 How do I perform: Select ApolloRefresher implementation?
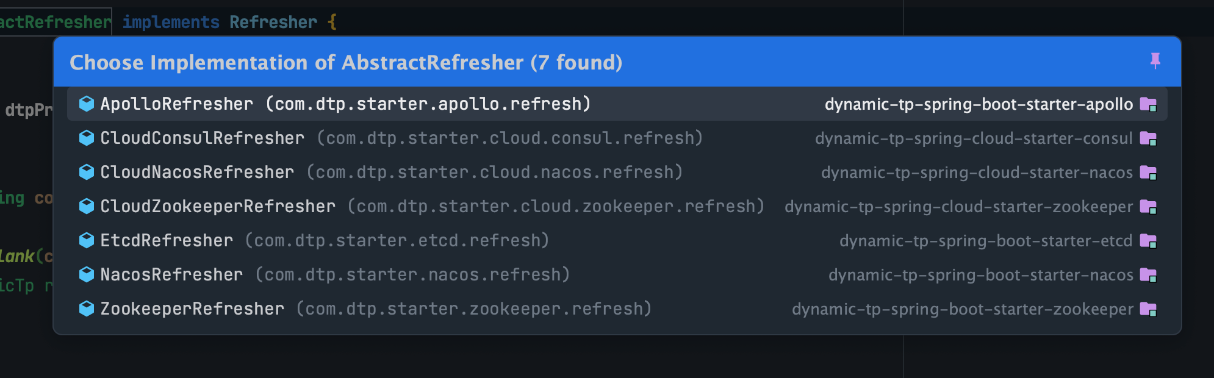coord(617,104)
